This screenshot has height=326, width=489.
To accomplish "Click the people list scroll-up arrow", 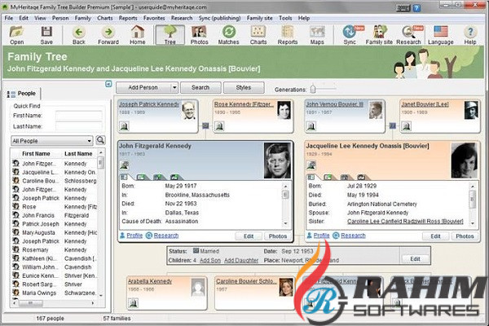I will pyautogui.click(x=101, y=153).
